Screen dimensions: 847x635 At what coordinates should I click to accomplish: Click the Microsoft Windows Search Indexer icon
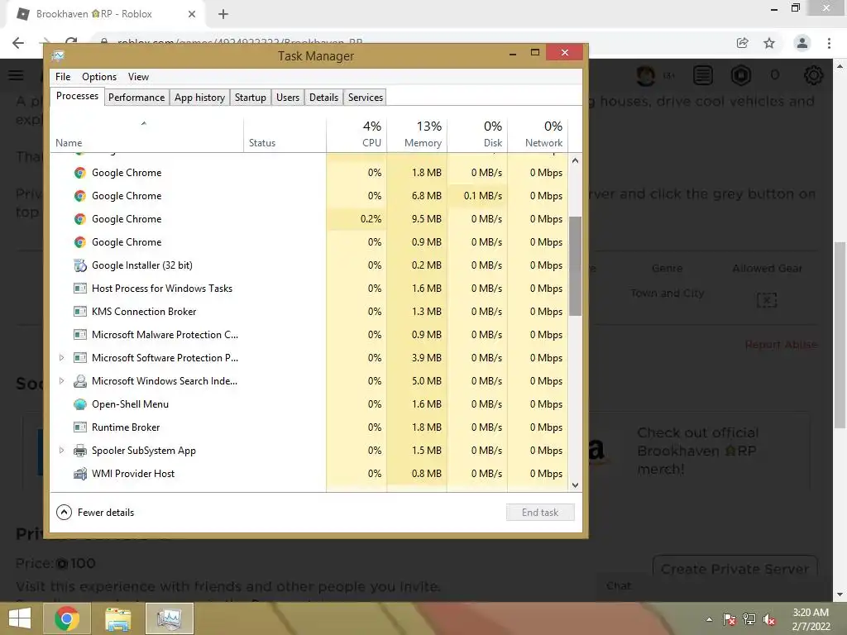tap(80, 381)
